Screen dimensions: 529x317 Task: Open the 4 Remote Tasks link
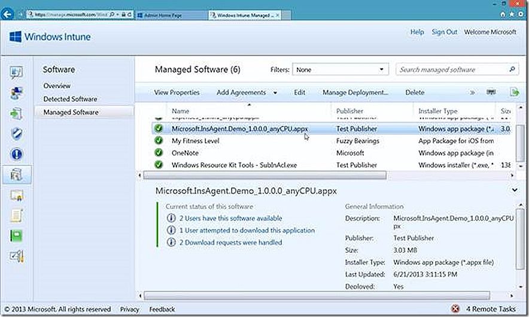(491, 309)
